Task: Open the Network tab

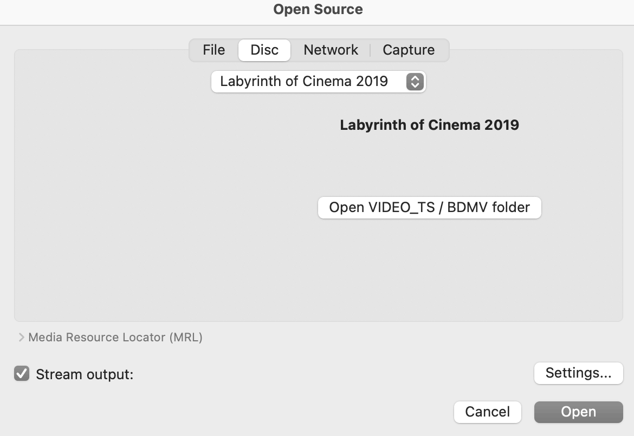Action: coord(331,50)
